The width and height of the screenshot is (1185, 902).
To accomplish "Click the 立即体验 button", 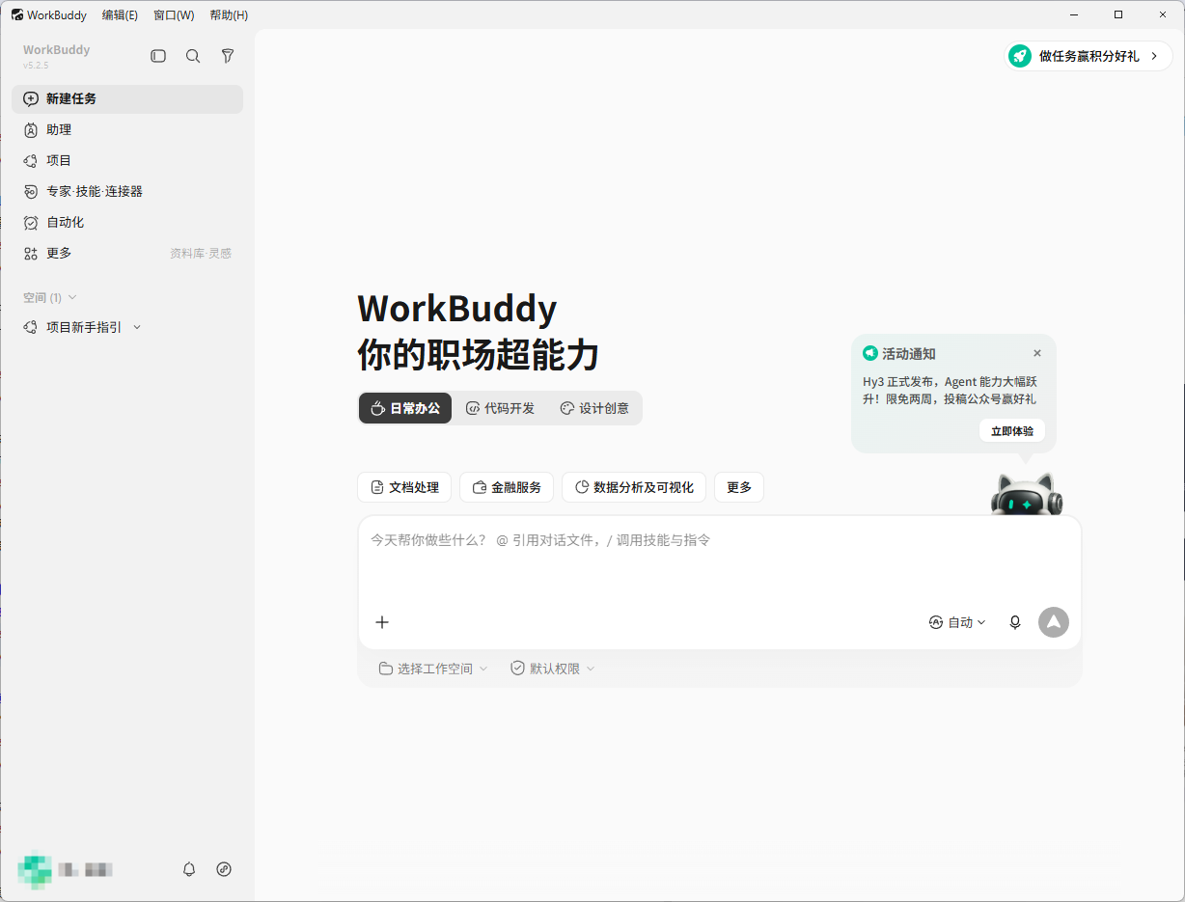I will [x=1012, y=431].
